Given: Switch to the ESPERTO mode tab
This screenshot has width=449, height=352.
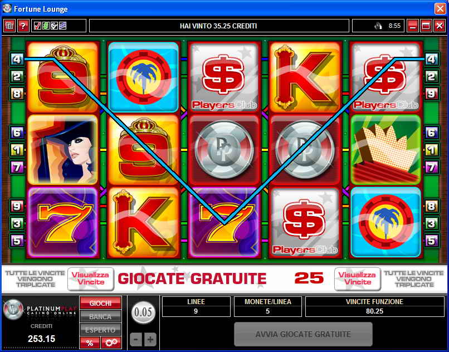Looking at the screenshot, I should tap(100, 330).
